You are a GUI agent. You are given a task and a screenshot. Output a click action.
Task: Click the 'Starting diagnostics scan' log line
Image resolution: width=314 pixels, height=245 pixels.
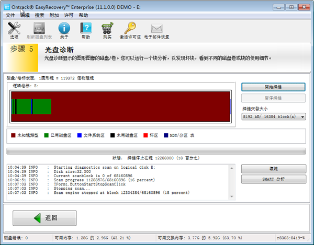82,168
